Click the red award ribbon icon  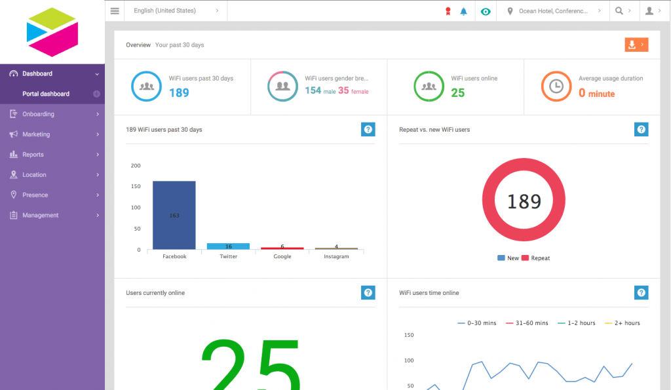pyautogui.click(x=448, y=11)
